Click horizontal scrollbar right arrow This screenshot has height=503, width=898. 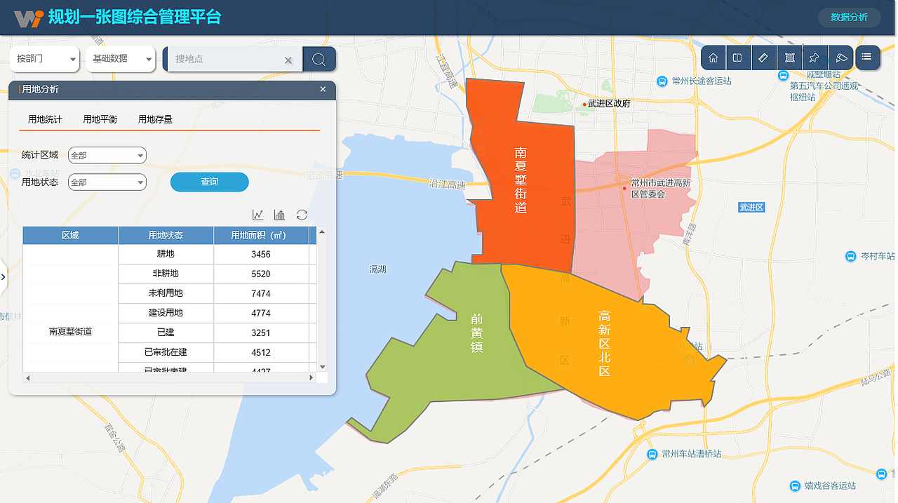tap(311, 378)
